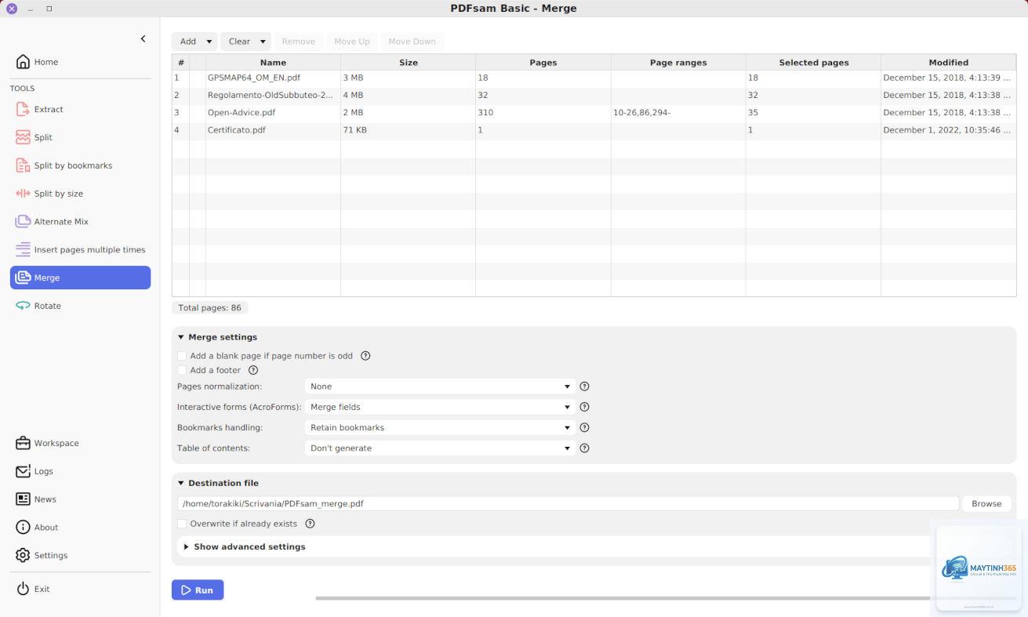Open the Workspace briefcase icon
Image resolution: width=1028 pixels, height=617 pixels.
(x=23, y=443)
